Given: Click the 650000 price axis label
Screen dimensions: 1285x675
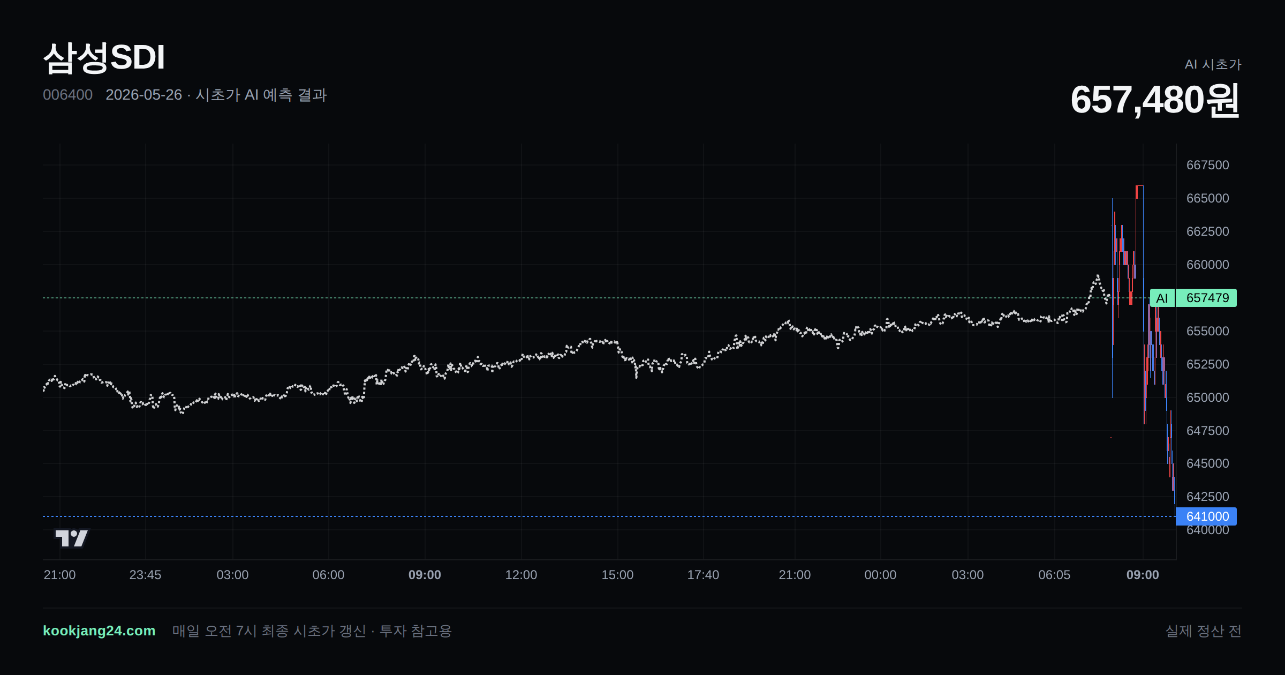Looking at the screenshot, I should point(1207,397).
